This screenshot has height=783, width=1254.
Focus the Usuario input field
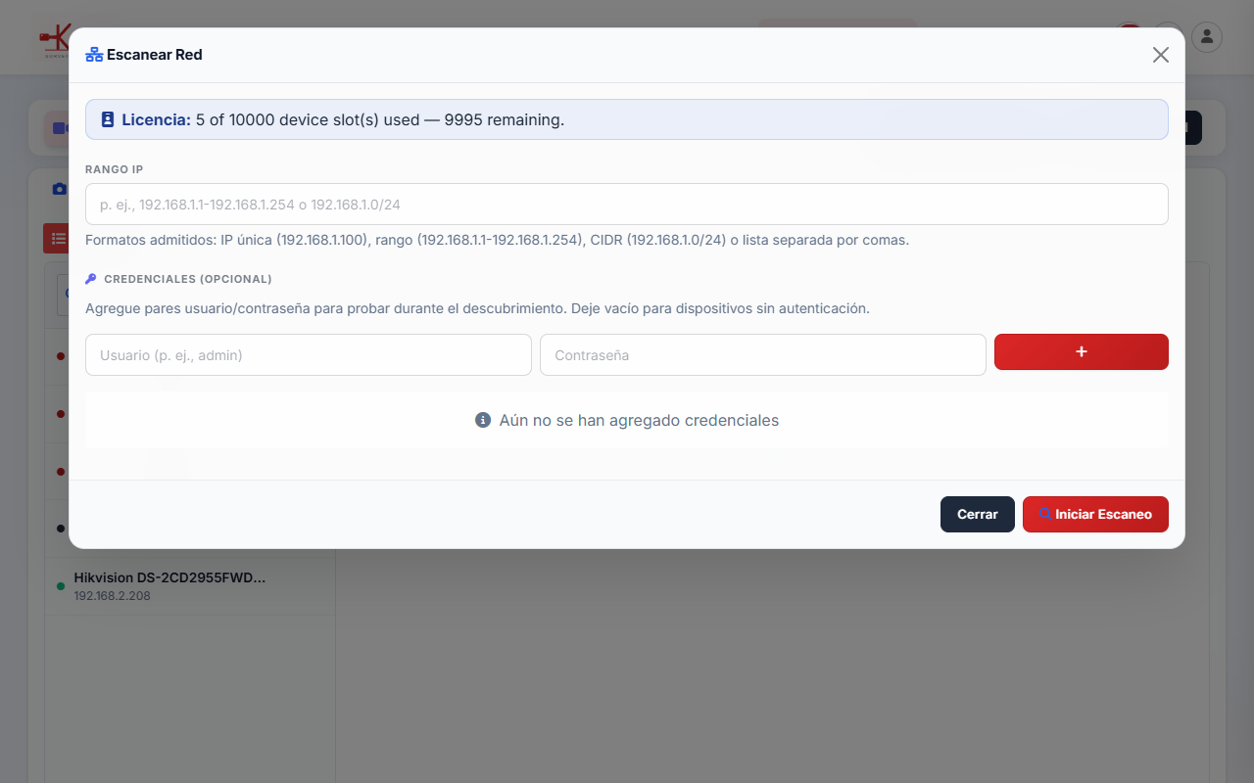(x=309, y=355)
